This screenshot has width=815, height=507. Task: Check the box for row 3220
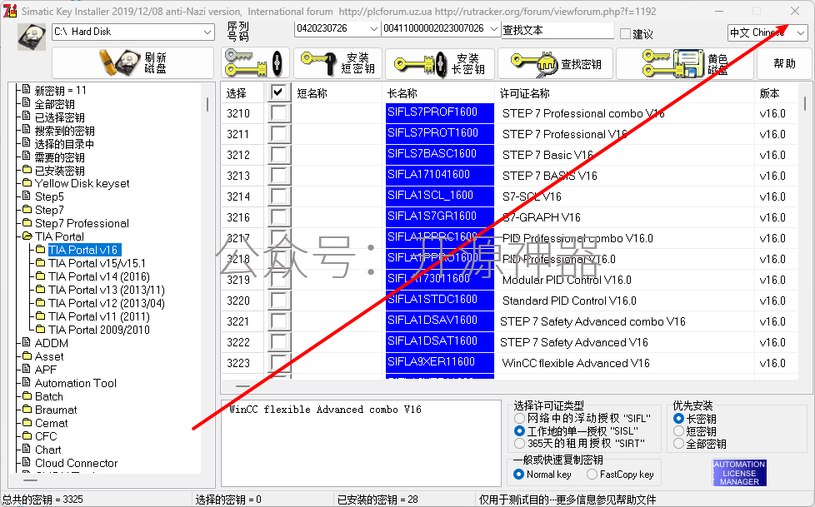(x=278, y=301)
